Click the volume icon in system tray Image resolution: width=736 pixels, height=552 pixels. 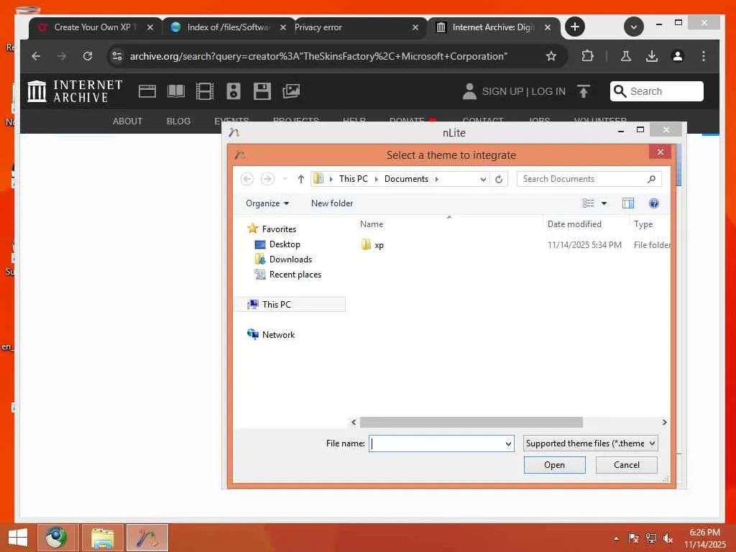coord(668,538)
